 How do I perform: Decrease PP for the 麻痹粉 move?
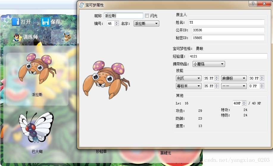(262, 79)
